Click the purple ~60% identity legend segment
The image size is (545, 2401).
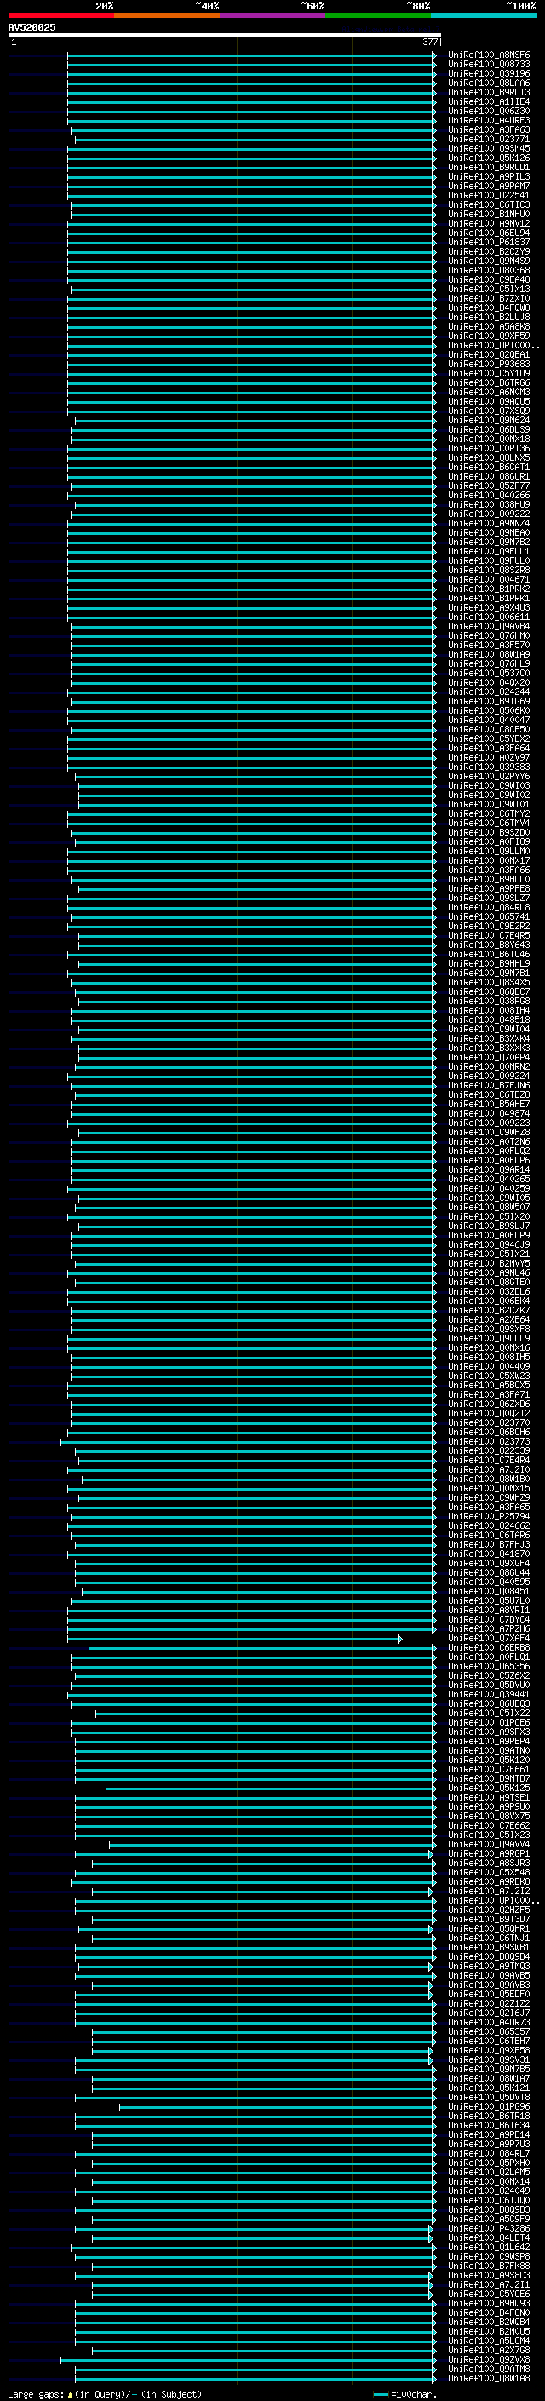[272, 15]
